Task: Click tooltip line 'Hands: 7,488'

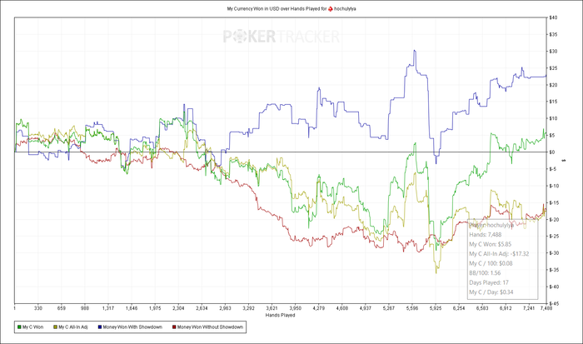Action: pos(485,235)
